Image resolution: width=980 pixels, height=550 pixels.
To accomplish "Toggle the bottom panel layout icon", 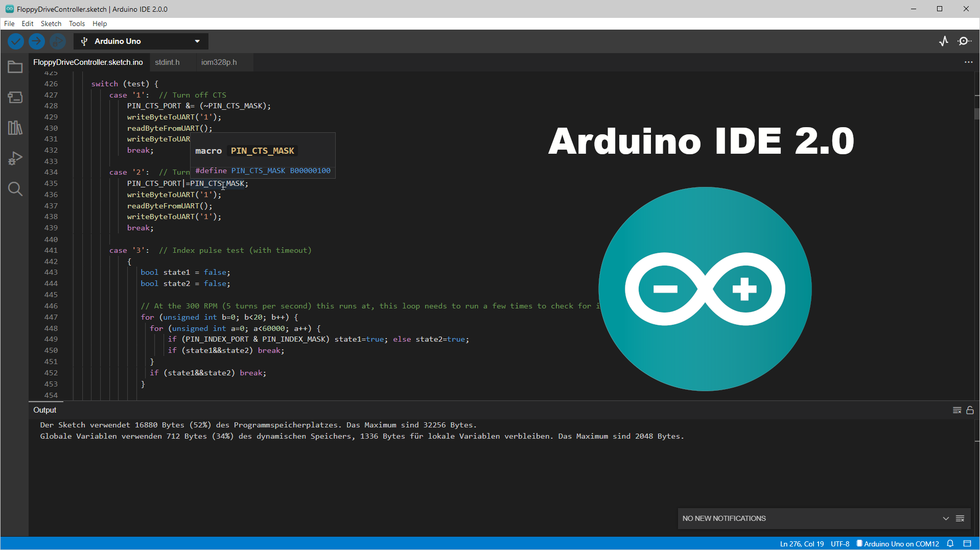I will pos(967,544).
